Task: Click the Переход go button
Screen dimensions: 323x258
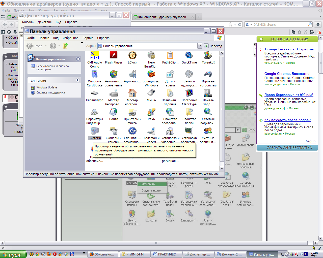Action: coord(213,46)
